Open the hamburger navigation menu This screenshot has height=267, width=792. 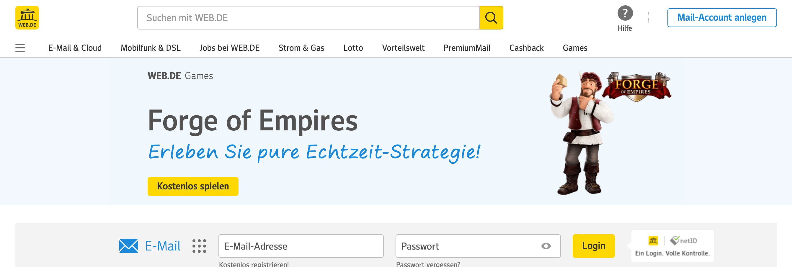pyautogui.click(x=20, y=48)
